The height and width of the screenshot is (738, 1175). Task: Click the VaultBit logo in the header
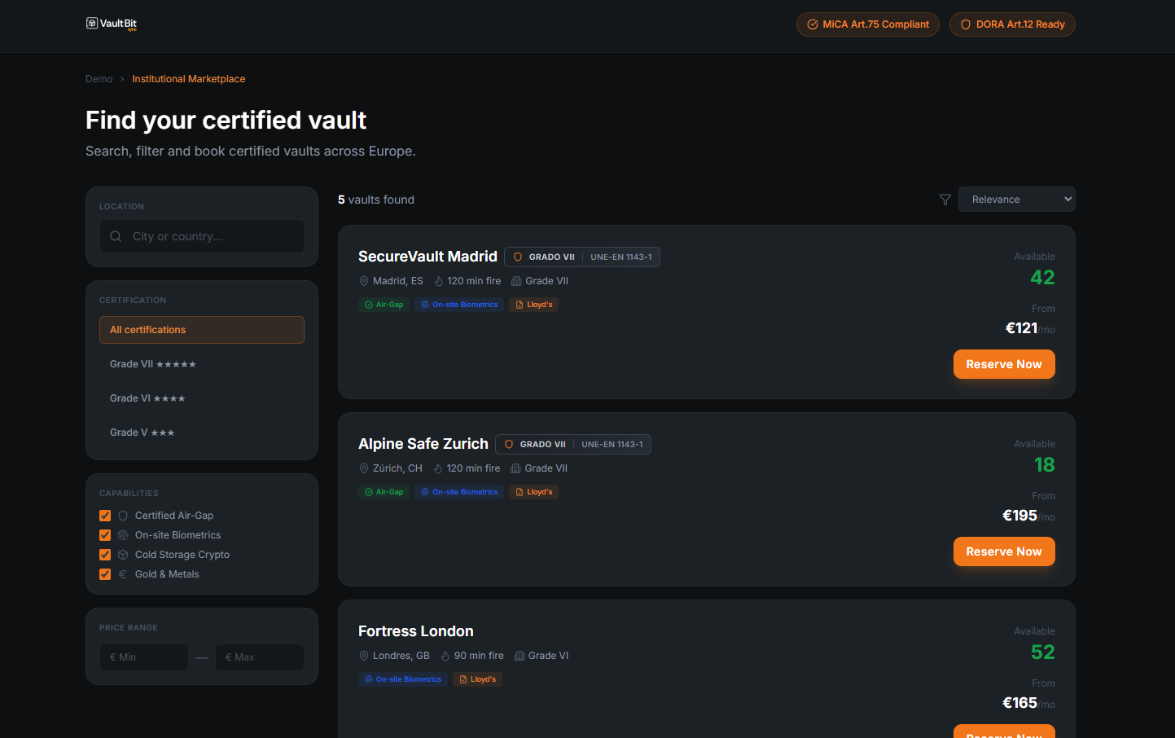(x=111, y=24)
